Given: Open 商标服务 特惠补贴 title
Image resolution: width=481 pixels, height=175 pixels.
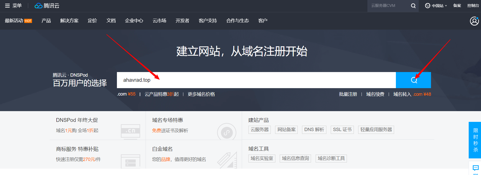Looking at the screenshot, I should tap(77, 149).
